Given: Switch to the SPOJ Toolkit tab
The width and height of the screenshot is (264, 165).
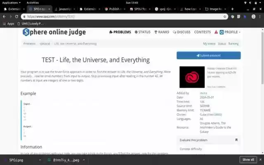Looking at the screenshot, I should 140,9.
